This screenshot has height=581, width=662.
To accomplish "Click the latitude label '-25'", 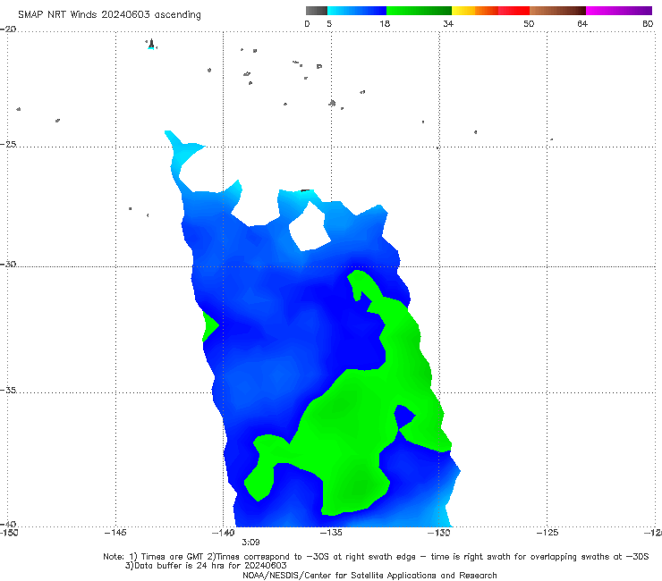I will coord(8,144).
